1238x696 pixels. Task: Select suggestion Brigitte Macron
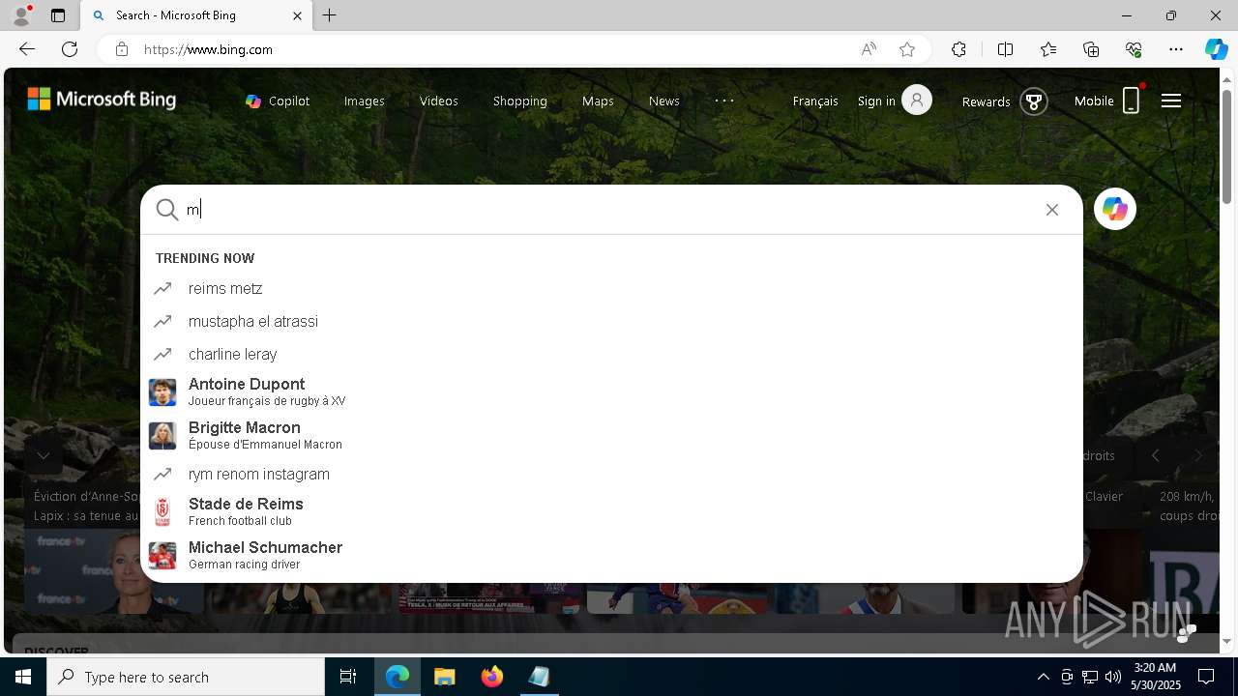coord(611,435)
